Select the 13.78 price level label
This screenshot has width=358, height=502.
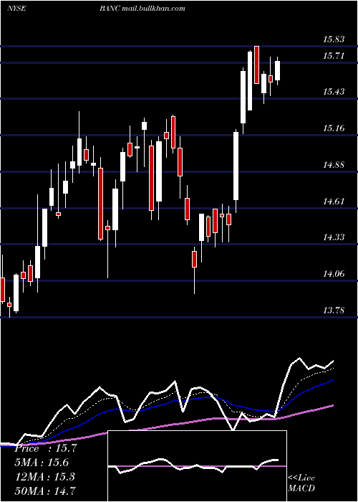coord(334,311)
